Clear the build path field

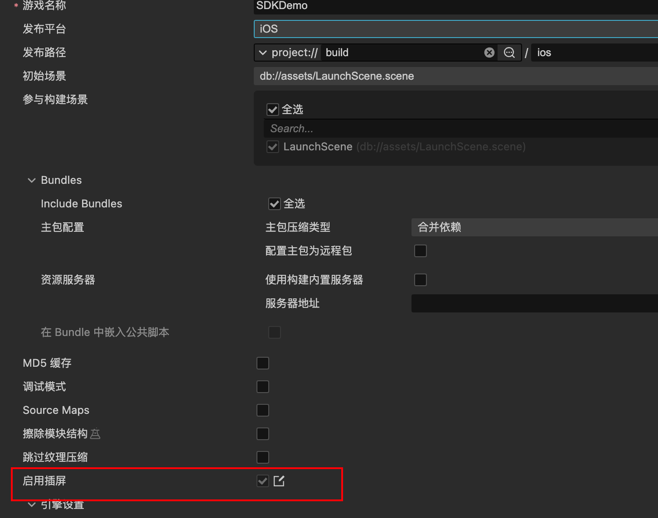pyautogui.click(x=489, y=53)
